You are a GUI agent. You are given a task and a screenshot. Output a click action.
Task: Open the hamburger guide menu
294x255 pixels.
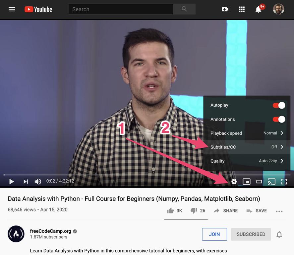(12, 9)
